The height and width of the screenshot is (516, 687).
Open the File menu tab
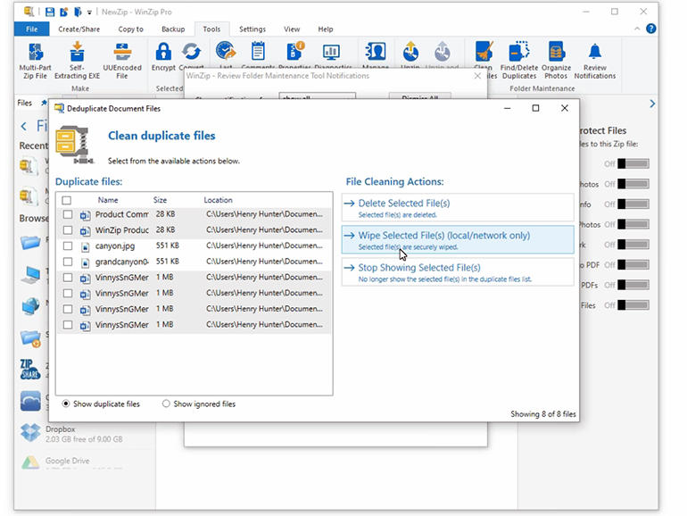[x=31, y=29]
